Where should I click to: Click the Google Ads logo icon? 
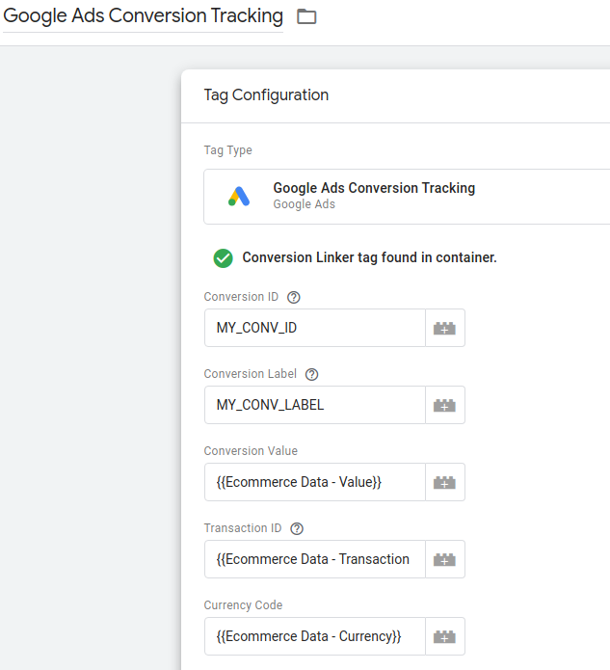tap(239, 197)
